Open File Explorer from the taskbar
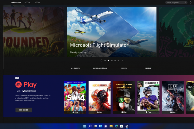The image size is (194, 129). [x=111, y=126]
